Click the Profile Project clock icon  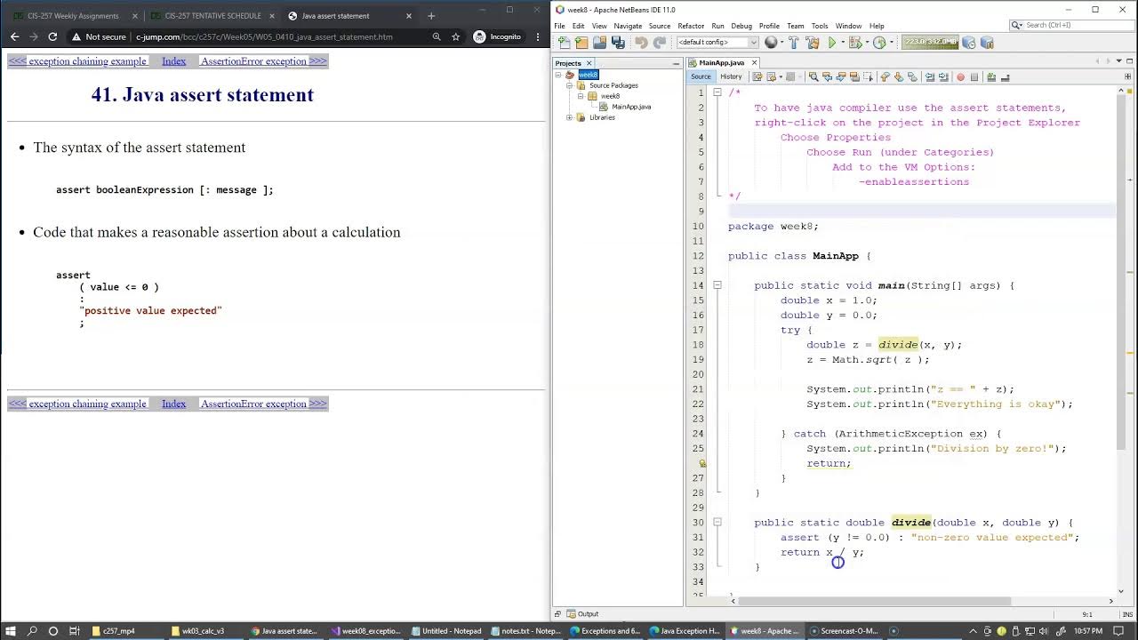tap(879, 43)
